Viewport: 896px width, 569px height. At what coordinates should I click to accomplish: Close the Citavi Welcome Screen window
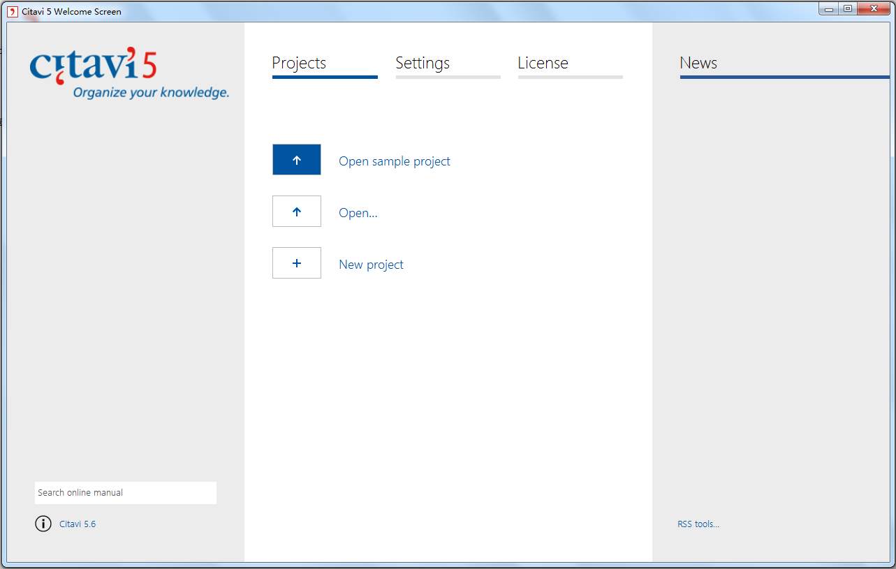pos(872,9)
